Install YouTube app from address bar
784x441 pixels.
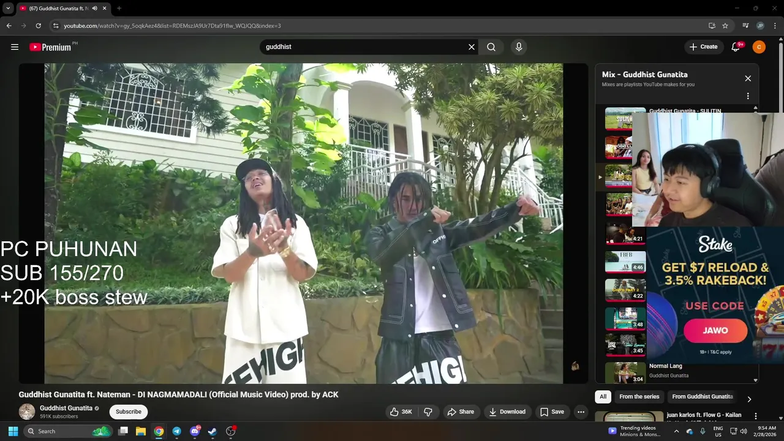pos(712,26)
